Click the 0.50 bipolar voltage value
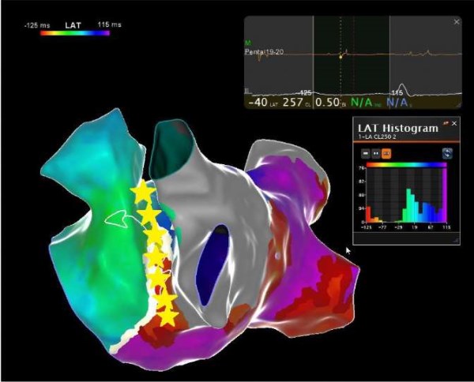 [332, 102]
